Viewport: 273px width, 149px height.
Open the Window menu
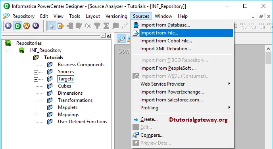pos(163,16)
